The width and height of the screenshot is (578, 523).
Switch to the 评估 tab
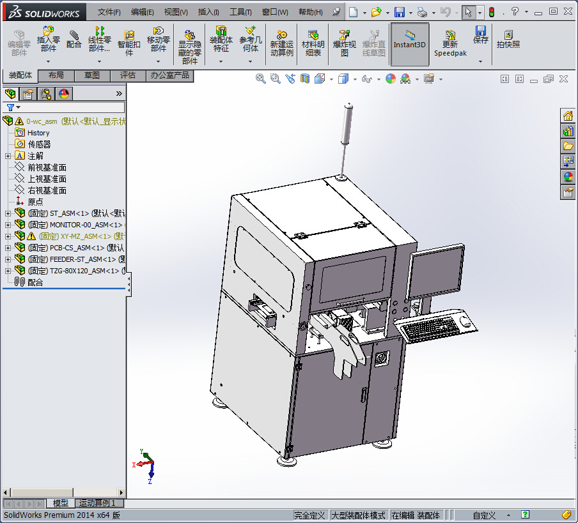point(128,75)
